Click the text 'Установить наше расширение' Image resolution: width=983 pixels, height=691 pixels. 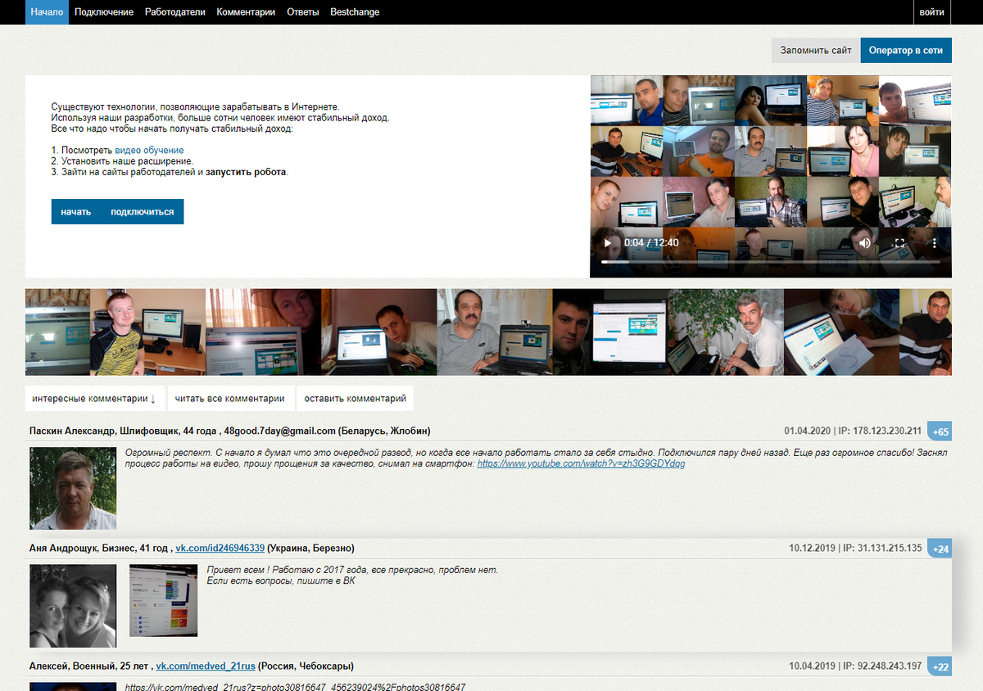click(x=127, y=161)
